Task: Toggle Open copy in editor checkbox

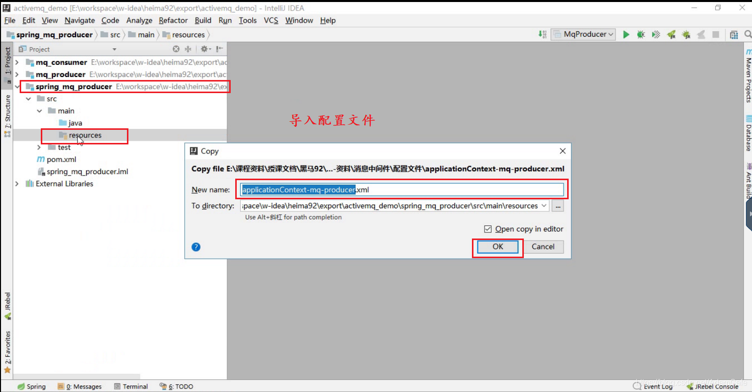Action: tap(488, 229)
